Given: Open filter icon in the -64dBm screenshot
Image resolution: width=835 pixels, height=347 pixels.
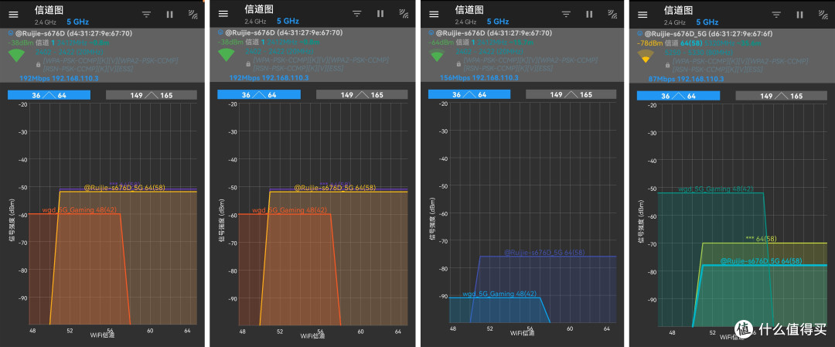Looking at the screenshot, I should click(x=566, y=15).
